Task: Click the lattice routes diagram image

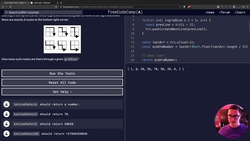Action: (x=62, y=39)
